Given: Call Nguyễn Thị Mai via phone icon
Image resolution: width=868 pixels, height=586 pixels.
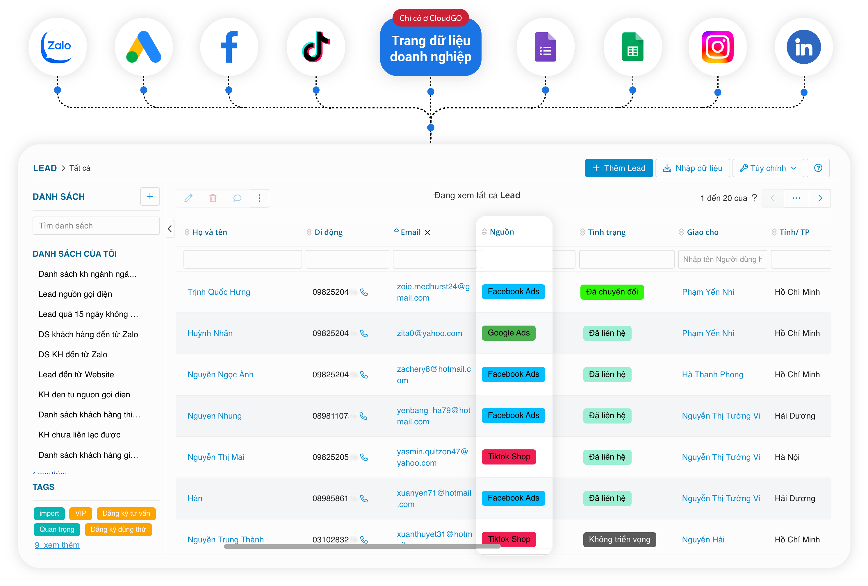Looking at the screenshot, I should 364,457.
